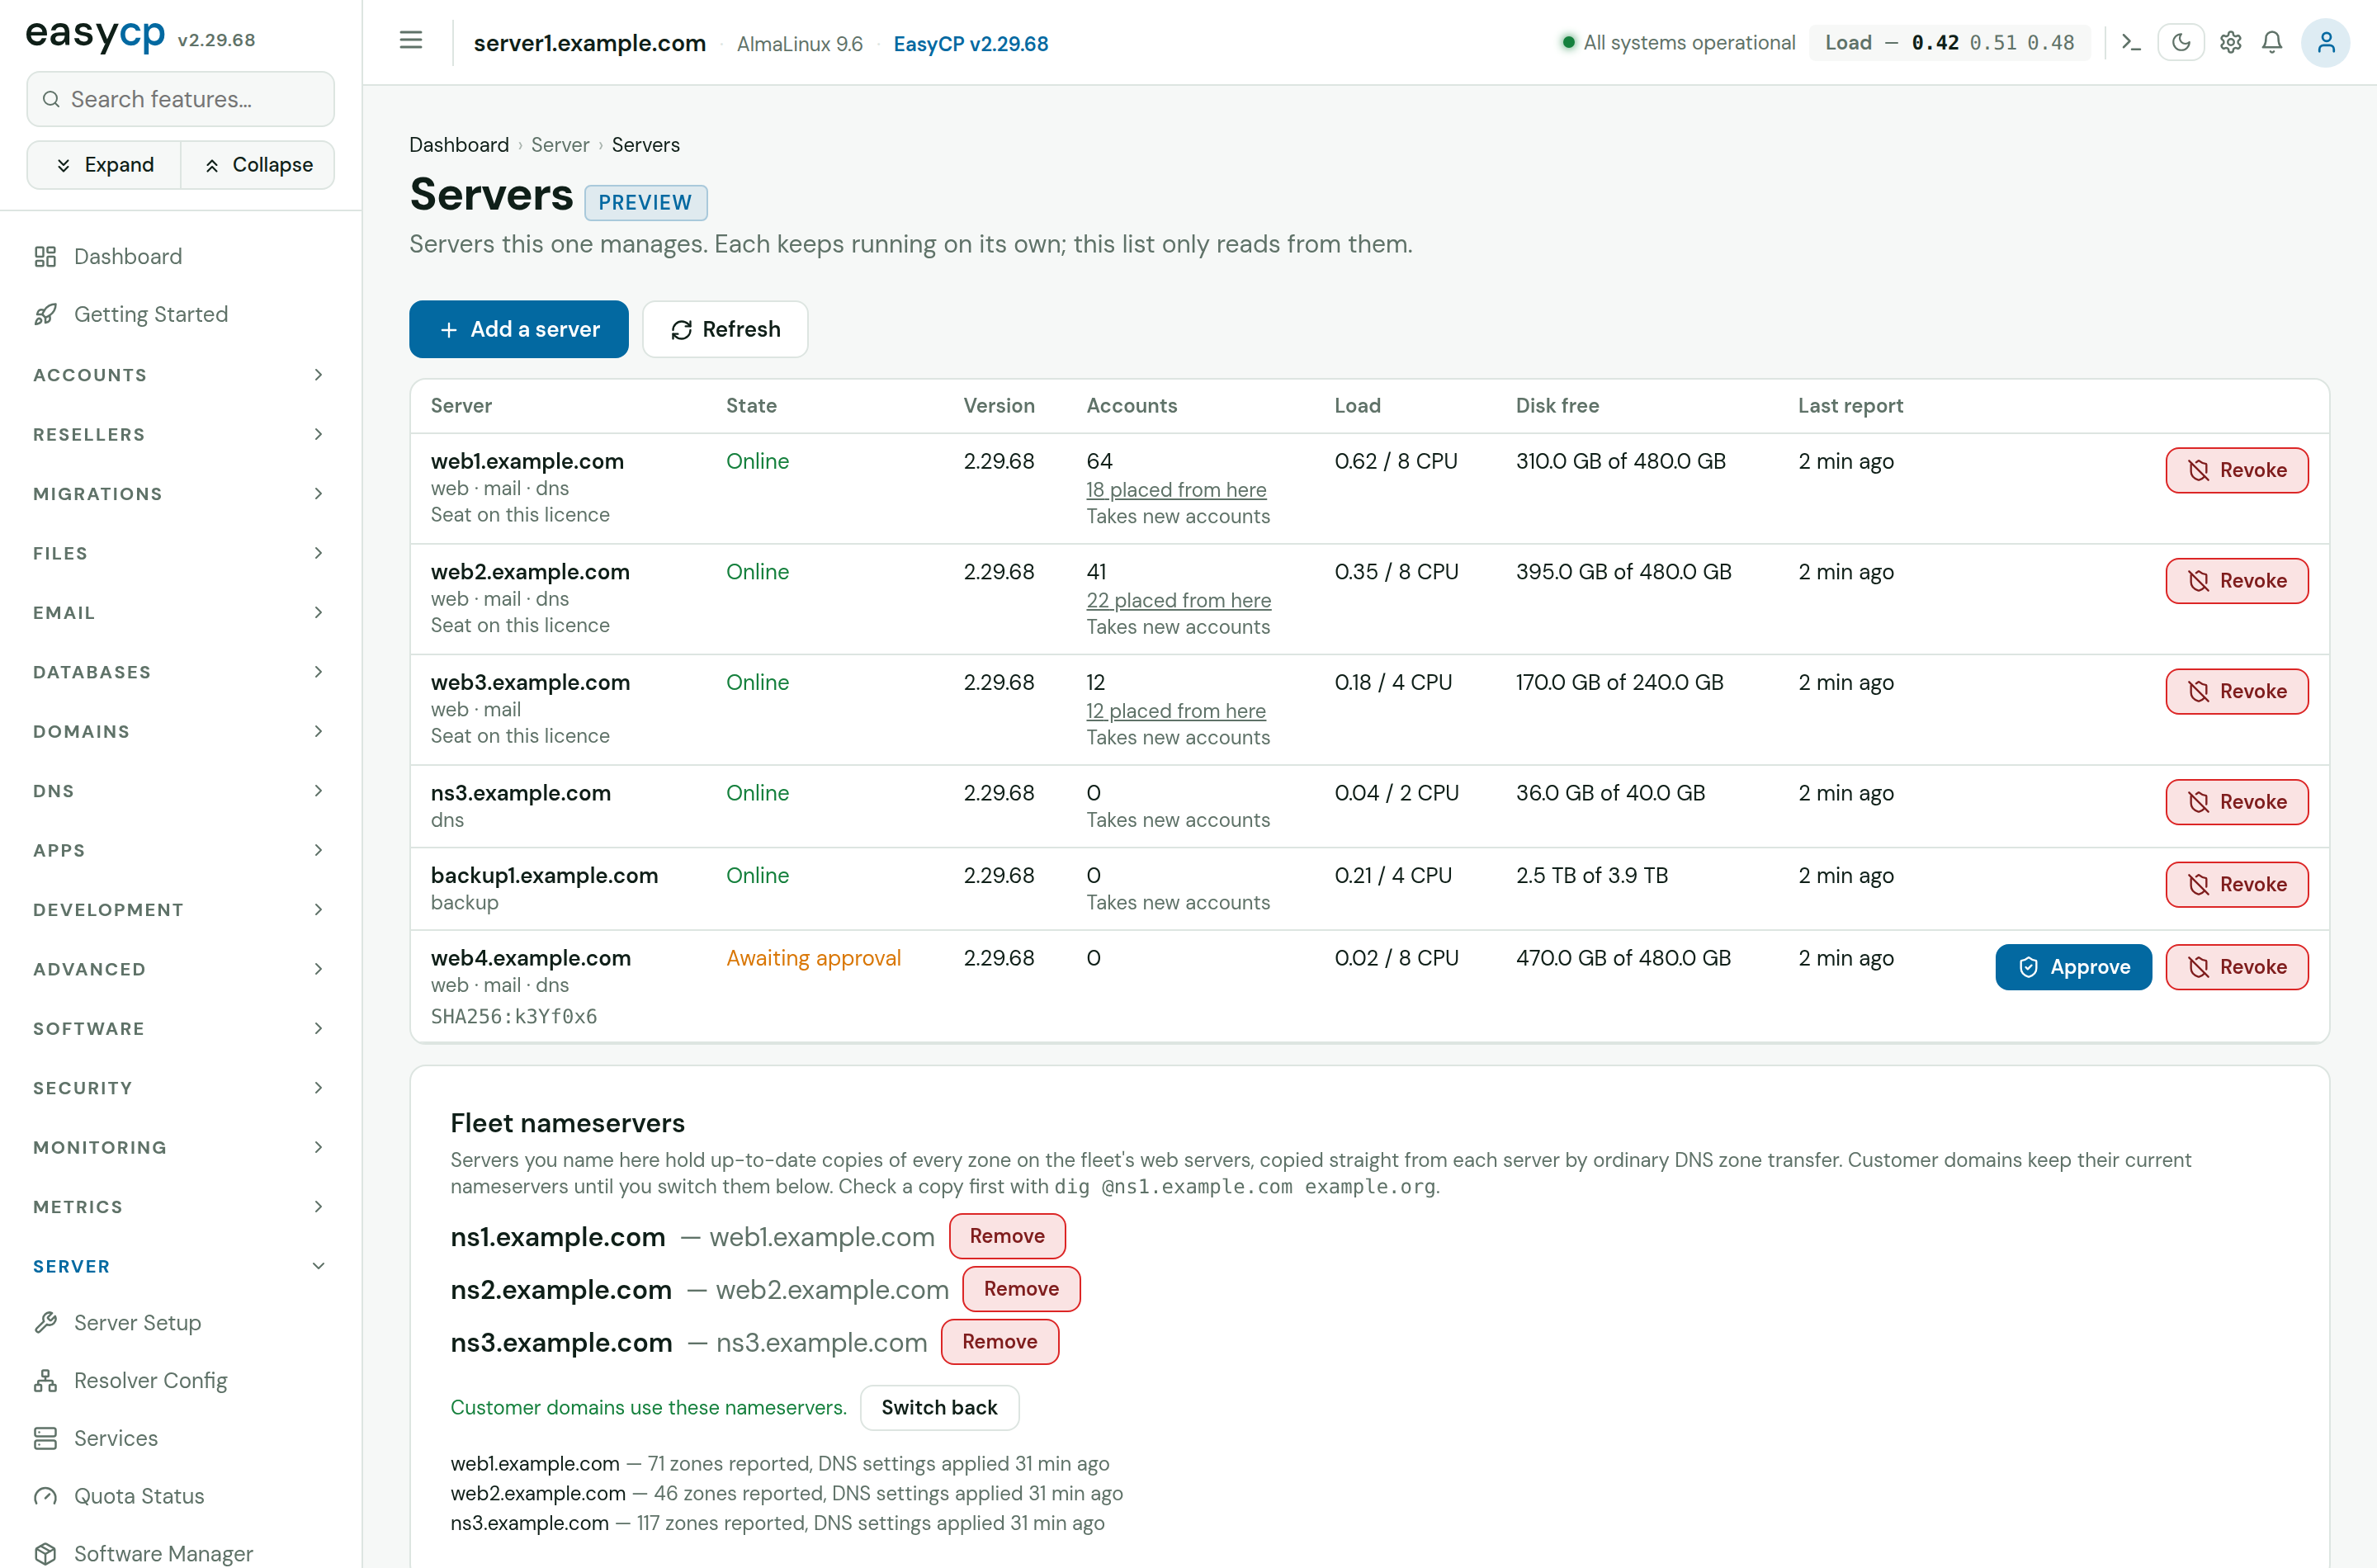Expand the EMAIL sidebar section

[180, 613]
